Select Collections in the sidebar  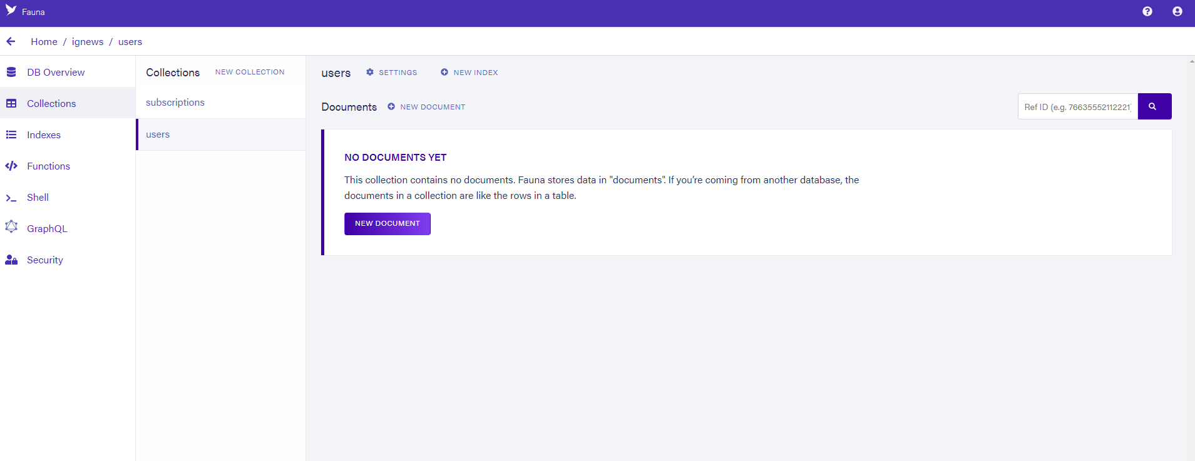coord(68,103)
